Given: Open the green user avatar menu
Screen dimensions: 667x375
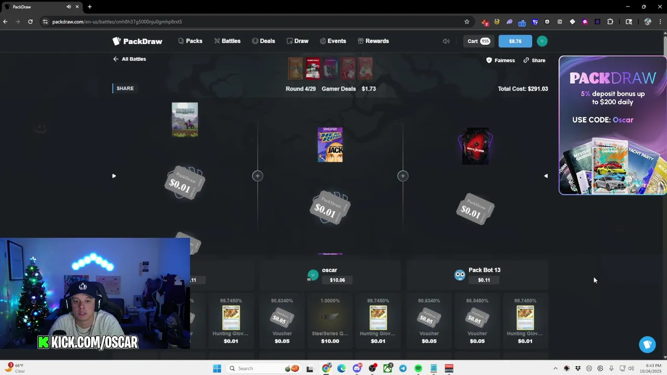Looking at the screenshot, I should coord(542,41).
